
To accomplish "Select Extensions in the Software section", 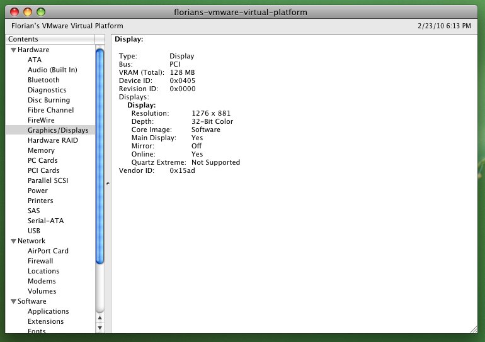I will pos(45,322).
